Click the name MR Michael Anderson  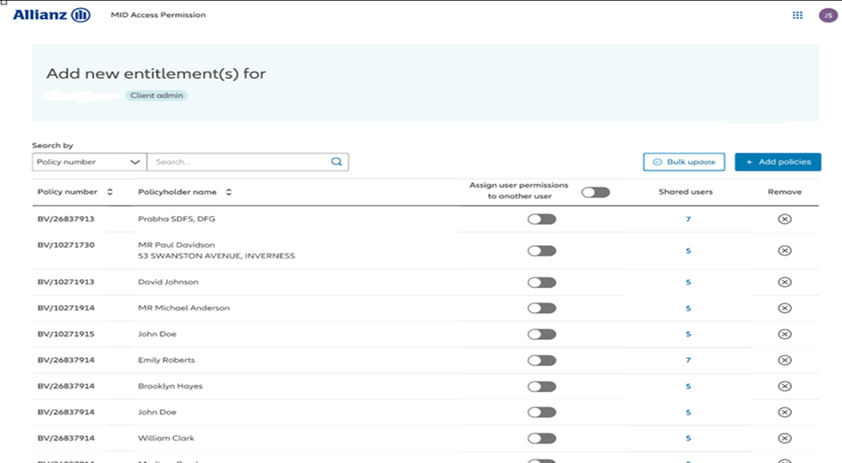point(184,308)
